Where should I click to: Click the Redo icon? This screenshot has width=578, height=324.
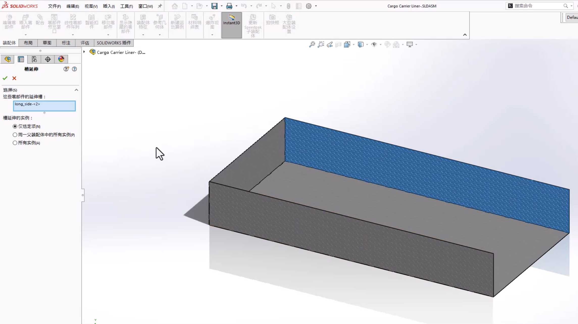pyautogui.click(x=259, y=6)
